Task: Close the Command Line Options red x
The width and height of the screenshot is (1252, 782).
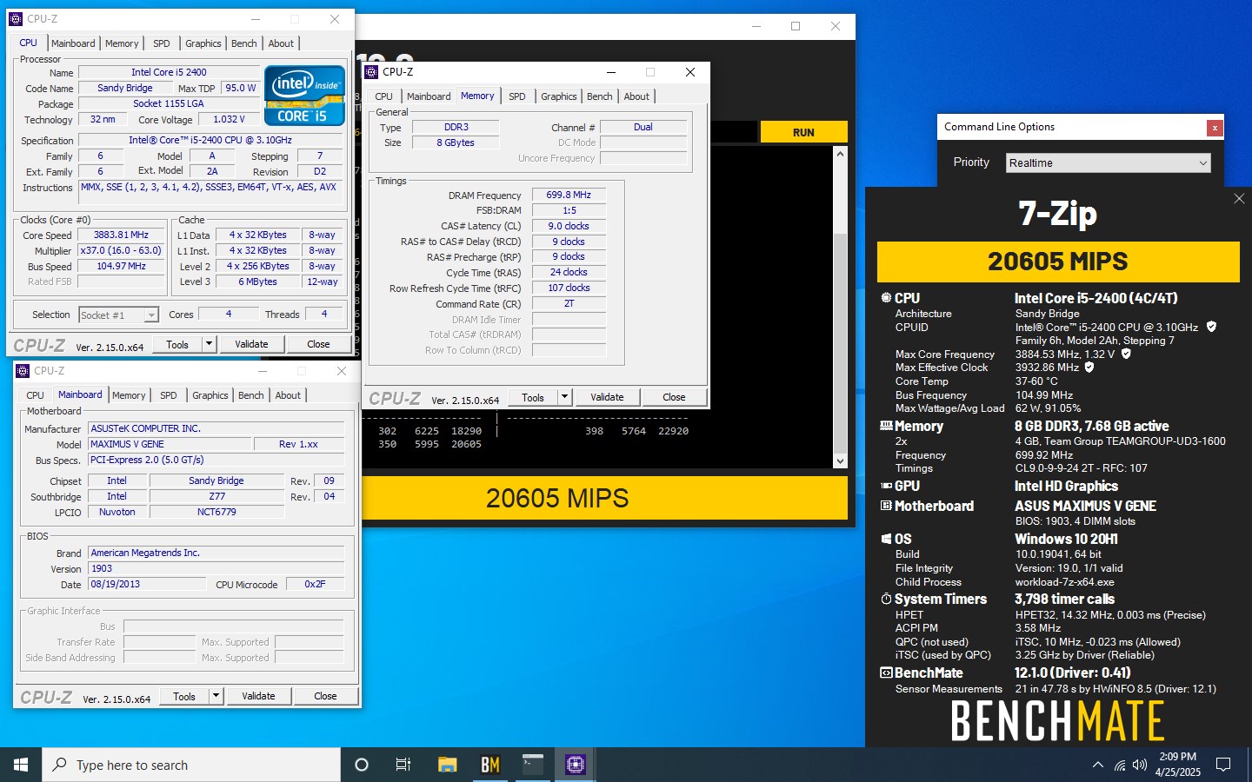Action: point(1215,128)
